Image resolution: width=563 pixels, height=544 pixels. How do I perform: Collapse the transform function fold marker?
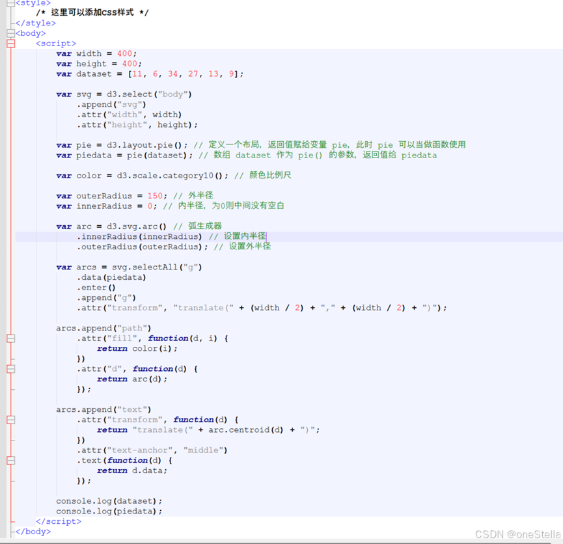point(11,420)
